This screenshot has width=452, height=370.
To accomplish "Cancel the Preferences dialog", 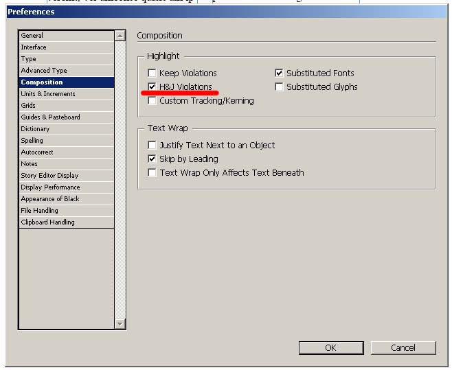I will pos(403,348).
